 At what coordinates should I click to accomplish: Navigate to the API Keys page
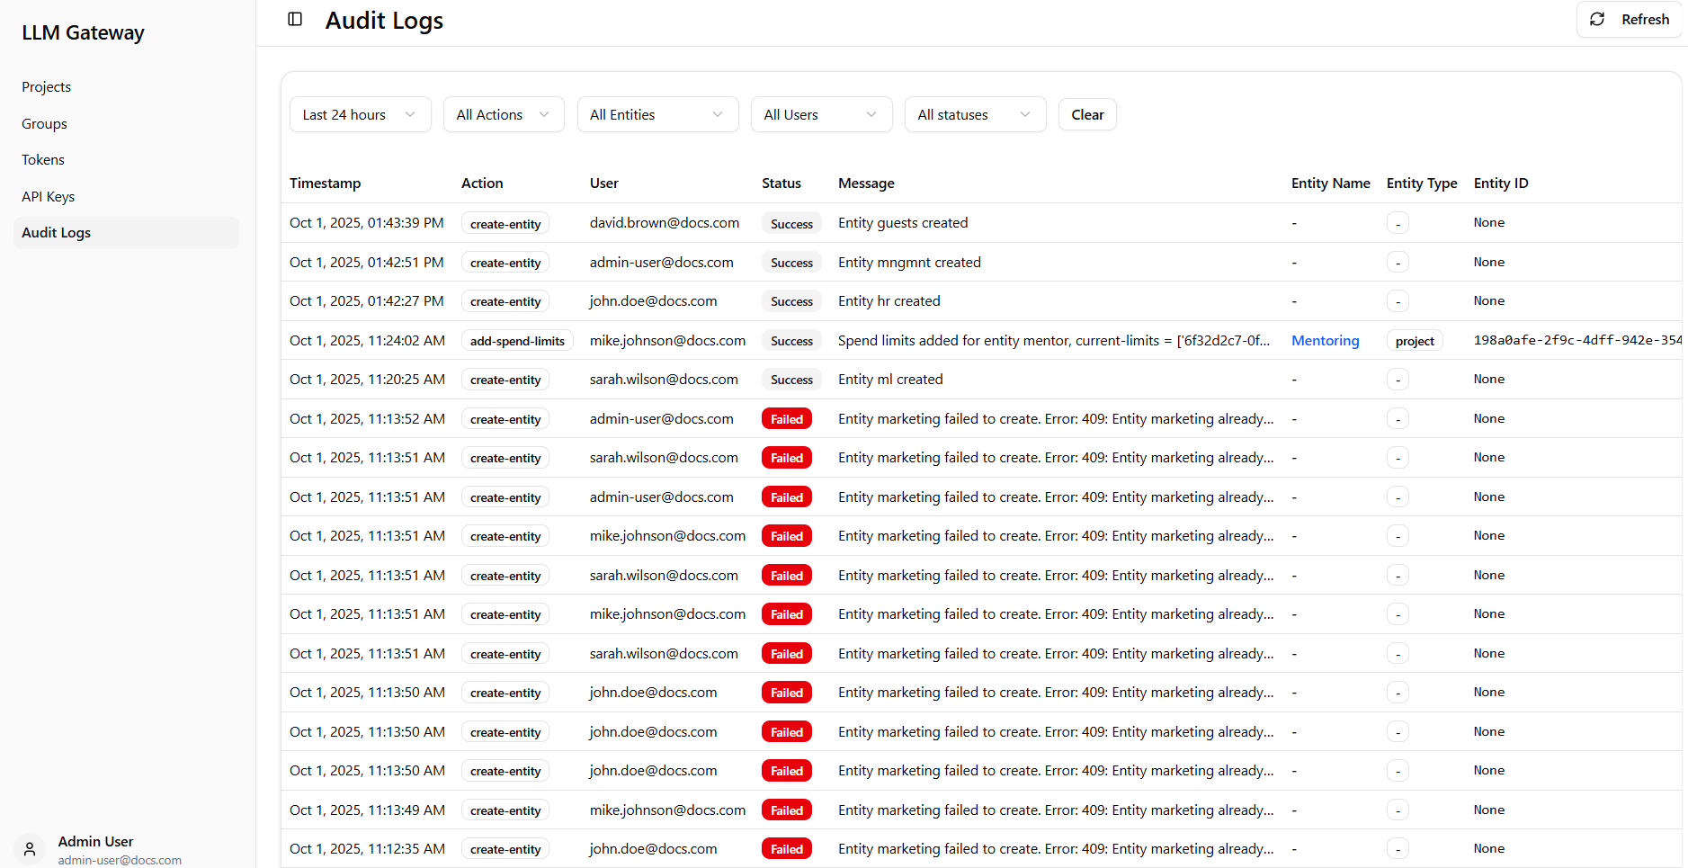coord(48,196)
